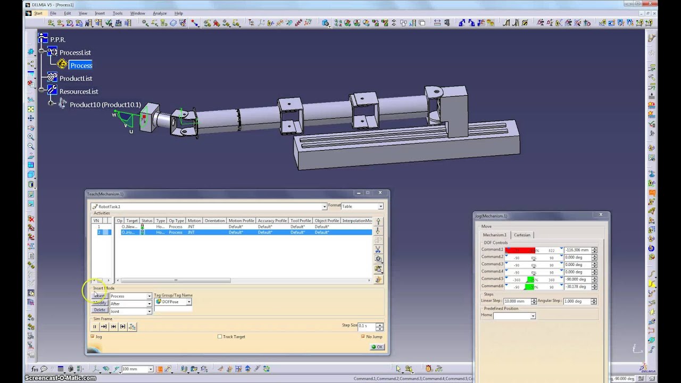Image resolution: width=681 pixels, height=383 pixels.
Task: Increase Command.1 value with spinner up arrow
Action: tap(594, 248)
